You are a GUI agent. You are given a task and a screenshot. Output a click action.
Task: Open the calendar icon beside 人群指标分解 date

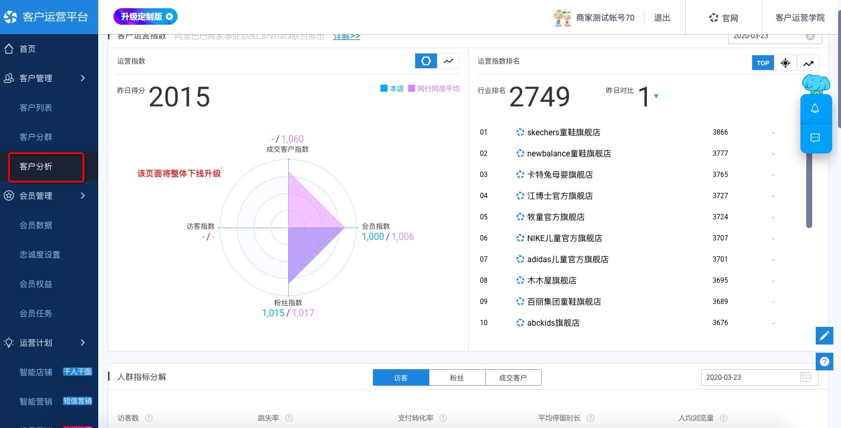[806, 377]
